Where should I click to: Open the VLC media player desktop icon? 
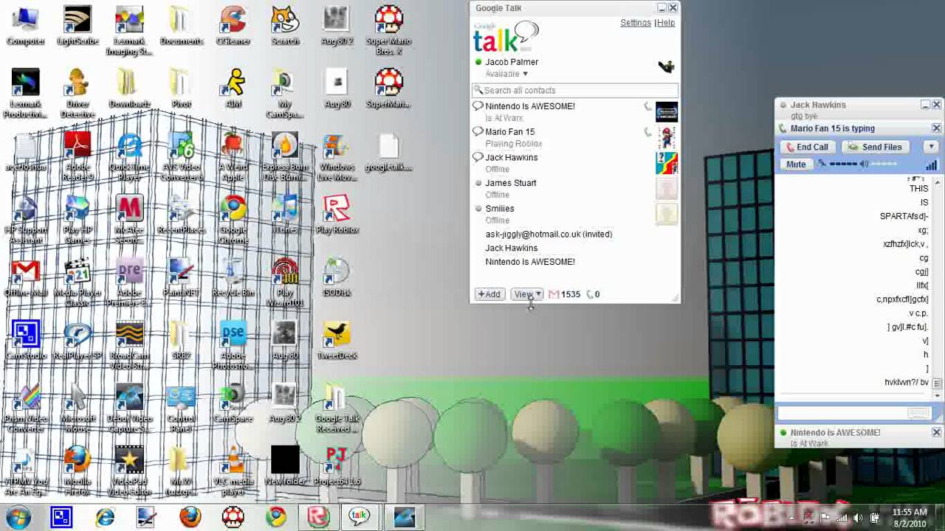[233, 471]
